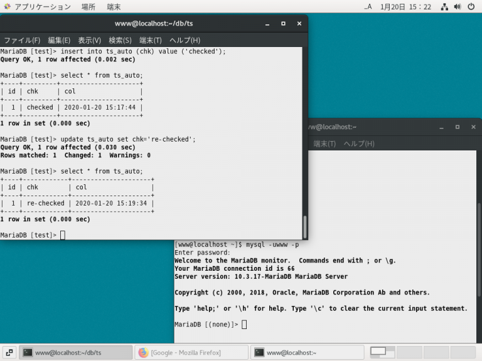Maximize the background www@localhost:~ window
Image resolution: width=482 pixels, height=361 pixels.
458,127
